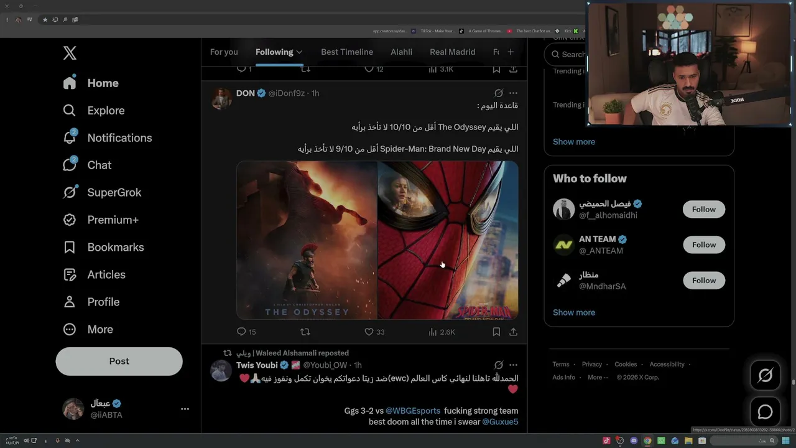Click the Post button
The image size is (796, 448).
point(119,361)
